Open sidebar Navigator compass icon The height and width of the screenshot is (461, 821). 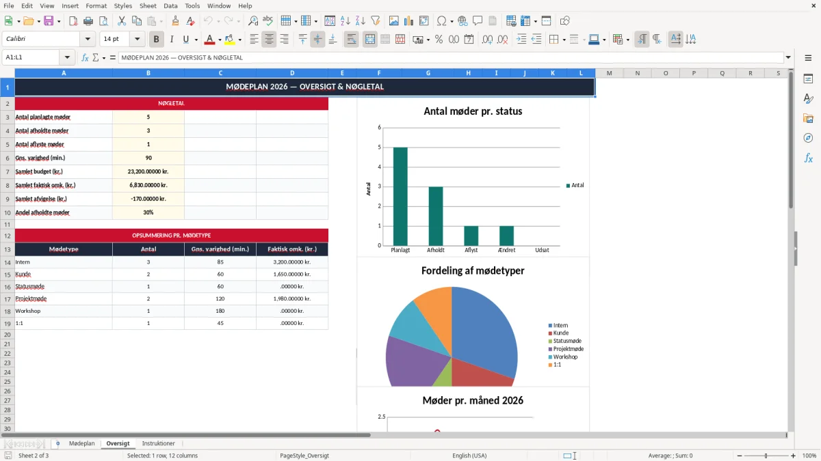point(808,139)
